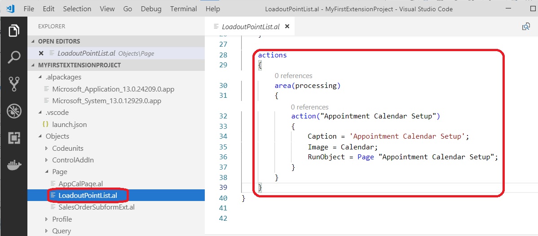Click the '0 references' link above area(processing)

(x=293, y=76)
